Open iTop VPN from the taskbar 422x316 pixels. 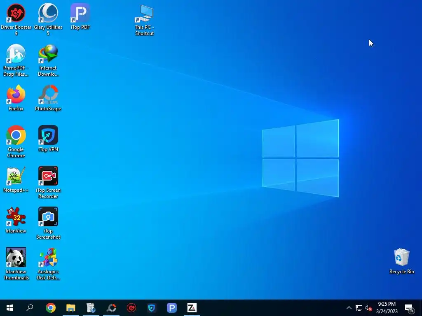[152, 308]
